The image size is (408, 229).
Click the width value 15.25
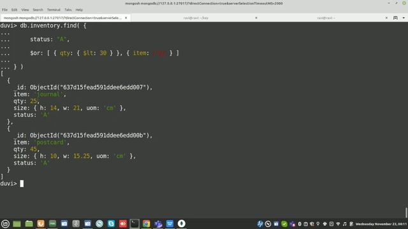82,156
